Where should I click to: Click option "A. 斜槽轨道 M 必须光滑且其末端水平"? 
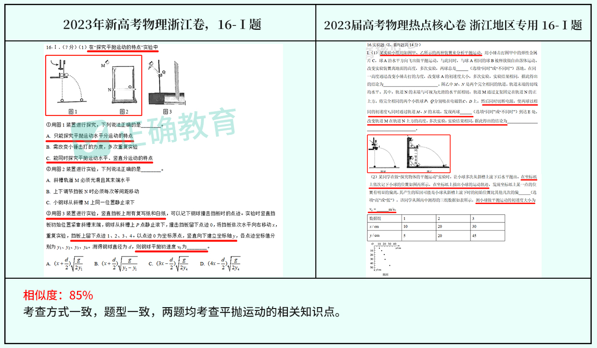88,180
